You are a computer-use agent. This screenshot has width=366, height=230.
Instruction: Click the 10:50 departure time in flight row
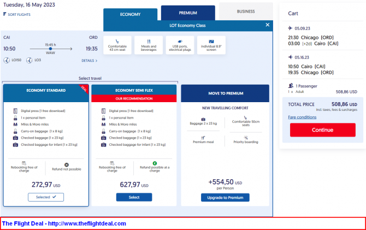pos(9,49)
